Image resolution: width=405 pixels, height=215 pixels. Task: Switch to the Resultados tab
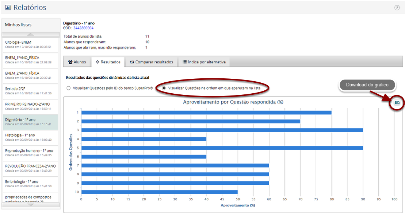point(108,62)
